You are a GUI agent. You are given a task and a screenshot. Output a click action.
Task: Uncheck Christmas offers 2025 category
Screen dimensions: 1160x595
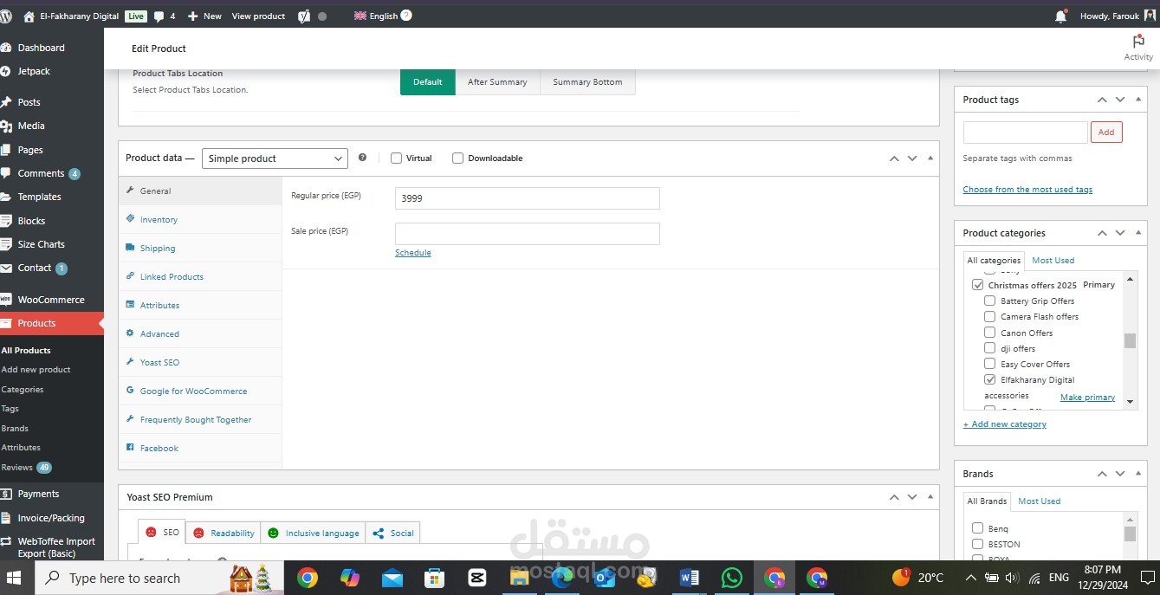pyautogui.click(x=977, y=285)
